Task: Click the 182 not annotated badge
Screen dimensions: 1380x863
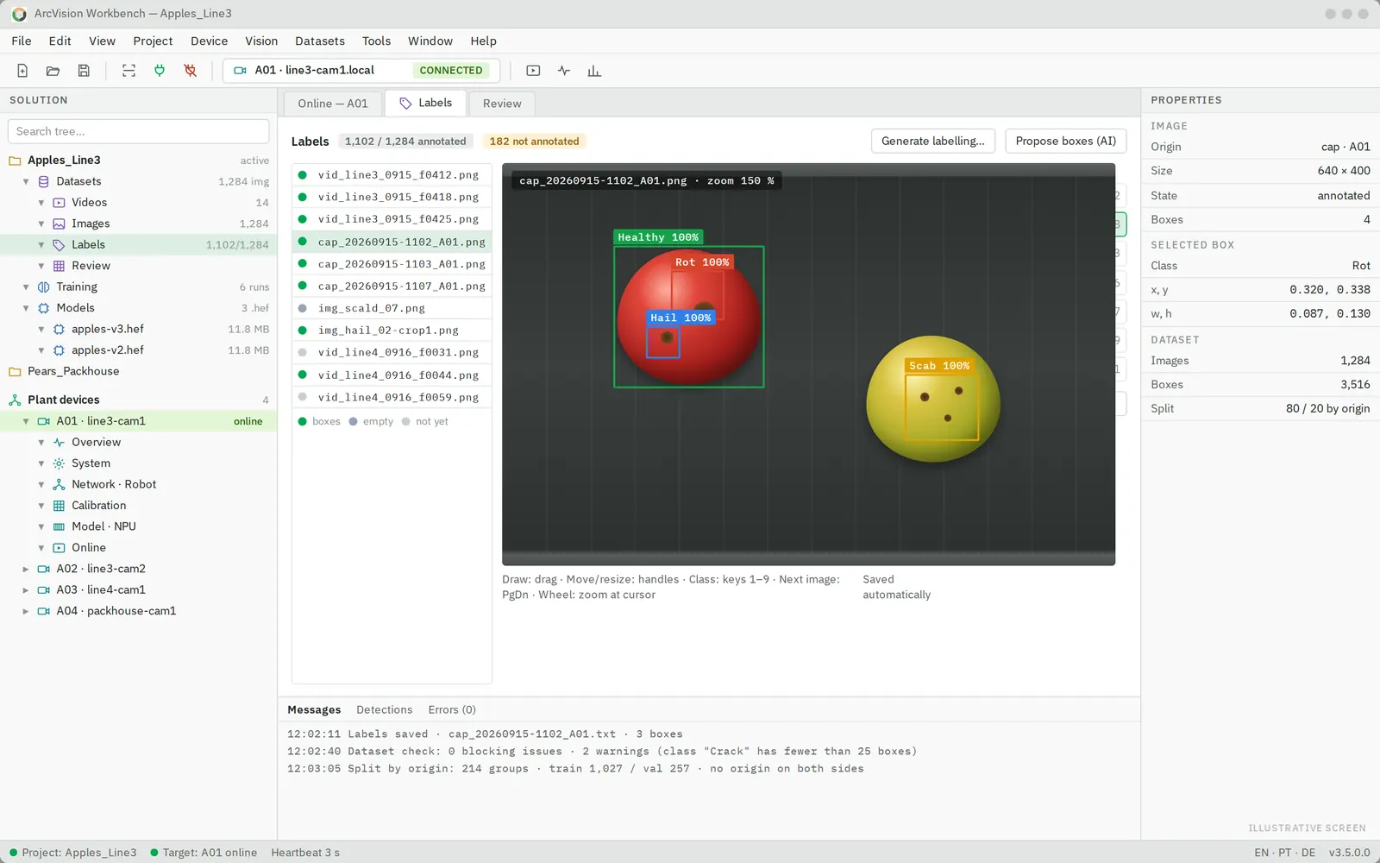Action: pos(534,141)
